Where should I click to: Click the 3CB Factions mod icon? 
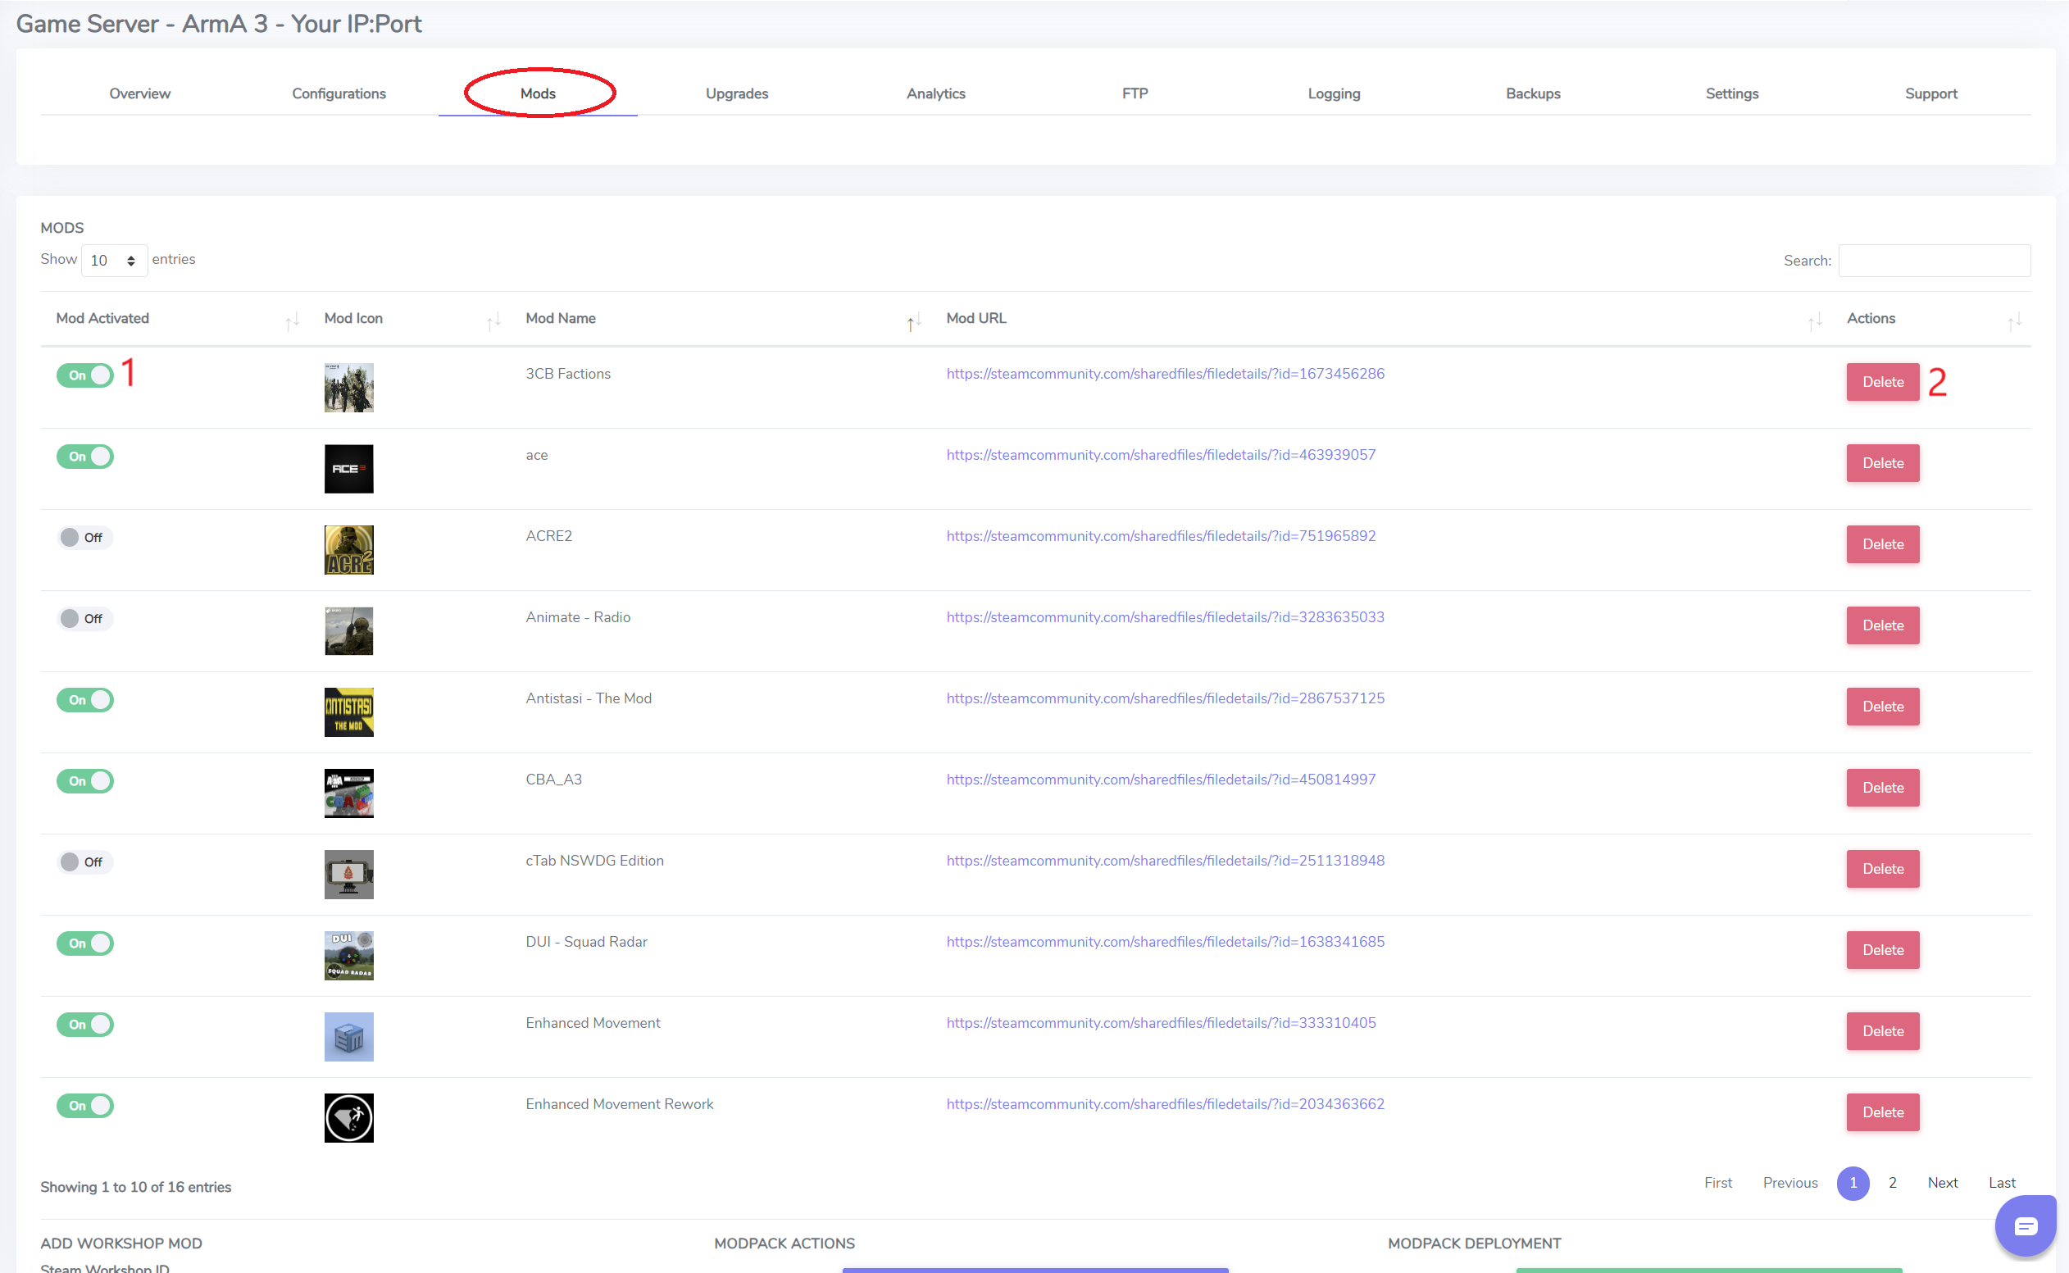[348, 387]
